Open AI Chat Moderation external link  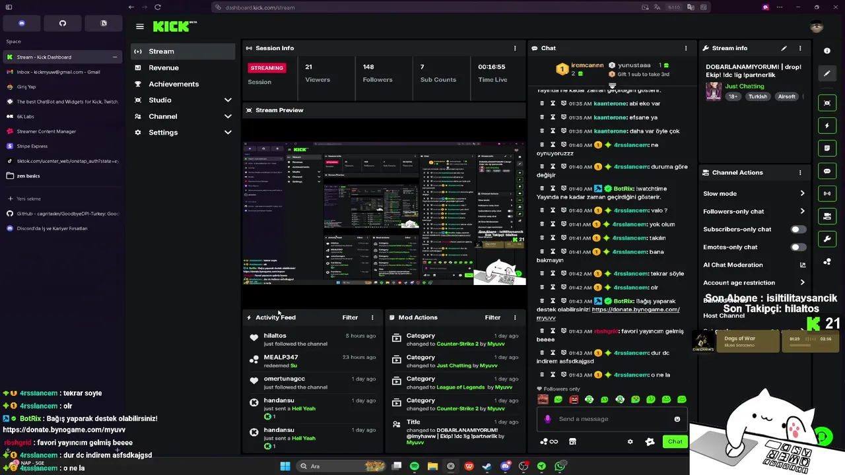click(x=803, y=265)
